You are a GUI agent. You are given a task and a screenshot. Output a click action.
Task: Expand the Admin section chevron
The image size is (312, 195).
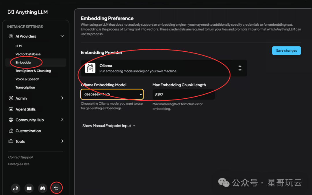point(62,98)
